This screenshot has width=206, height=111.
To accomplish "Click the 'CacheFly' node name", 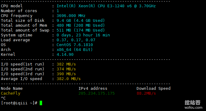I will click(x=11, y=93).
